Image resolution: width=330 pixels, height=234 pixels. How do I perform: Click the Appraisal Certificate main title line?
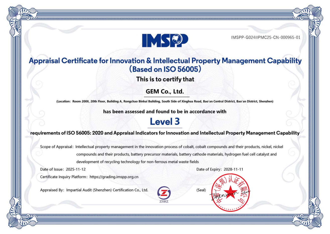165,61
